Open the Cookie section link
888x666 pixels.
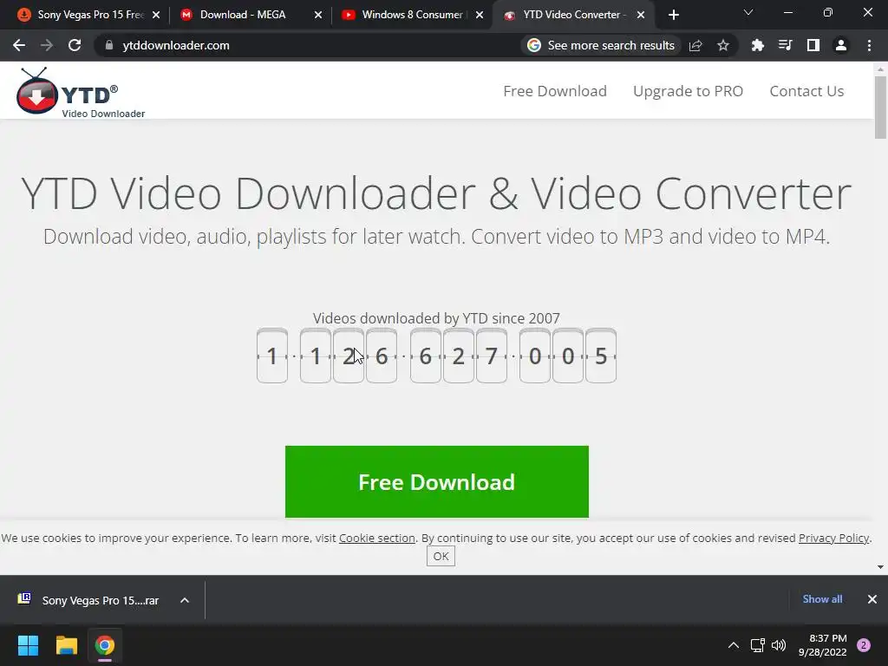pyautogui.click(x=376, y=538)
